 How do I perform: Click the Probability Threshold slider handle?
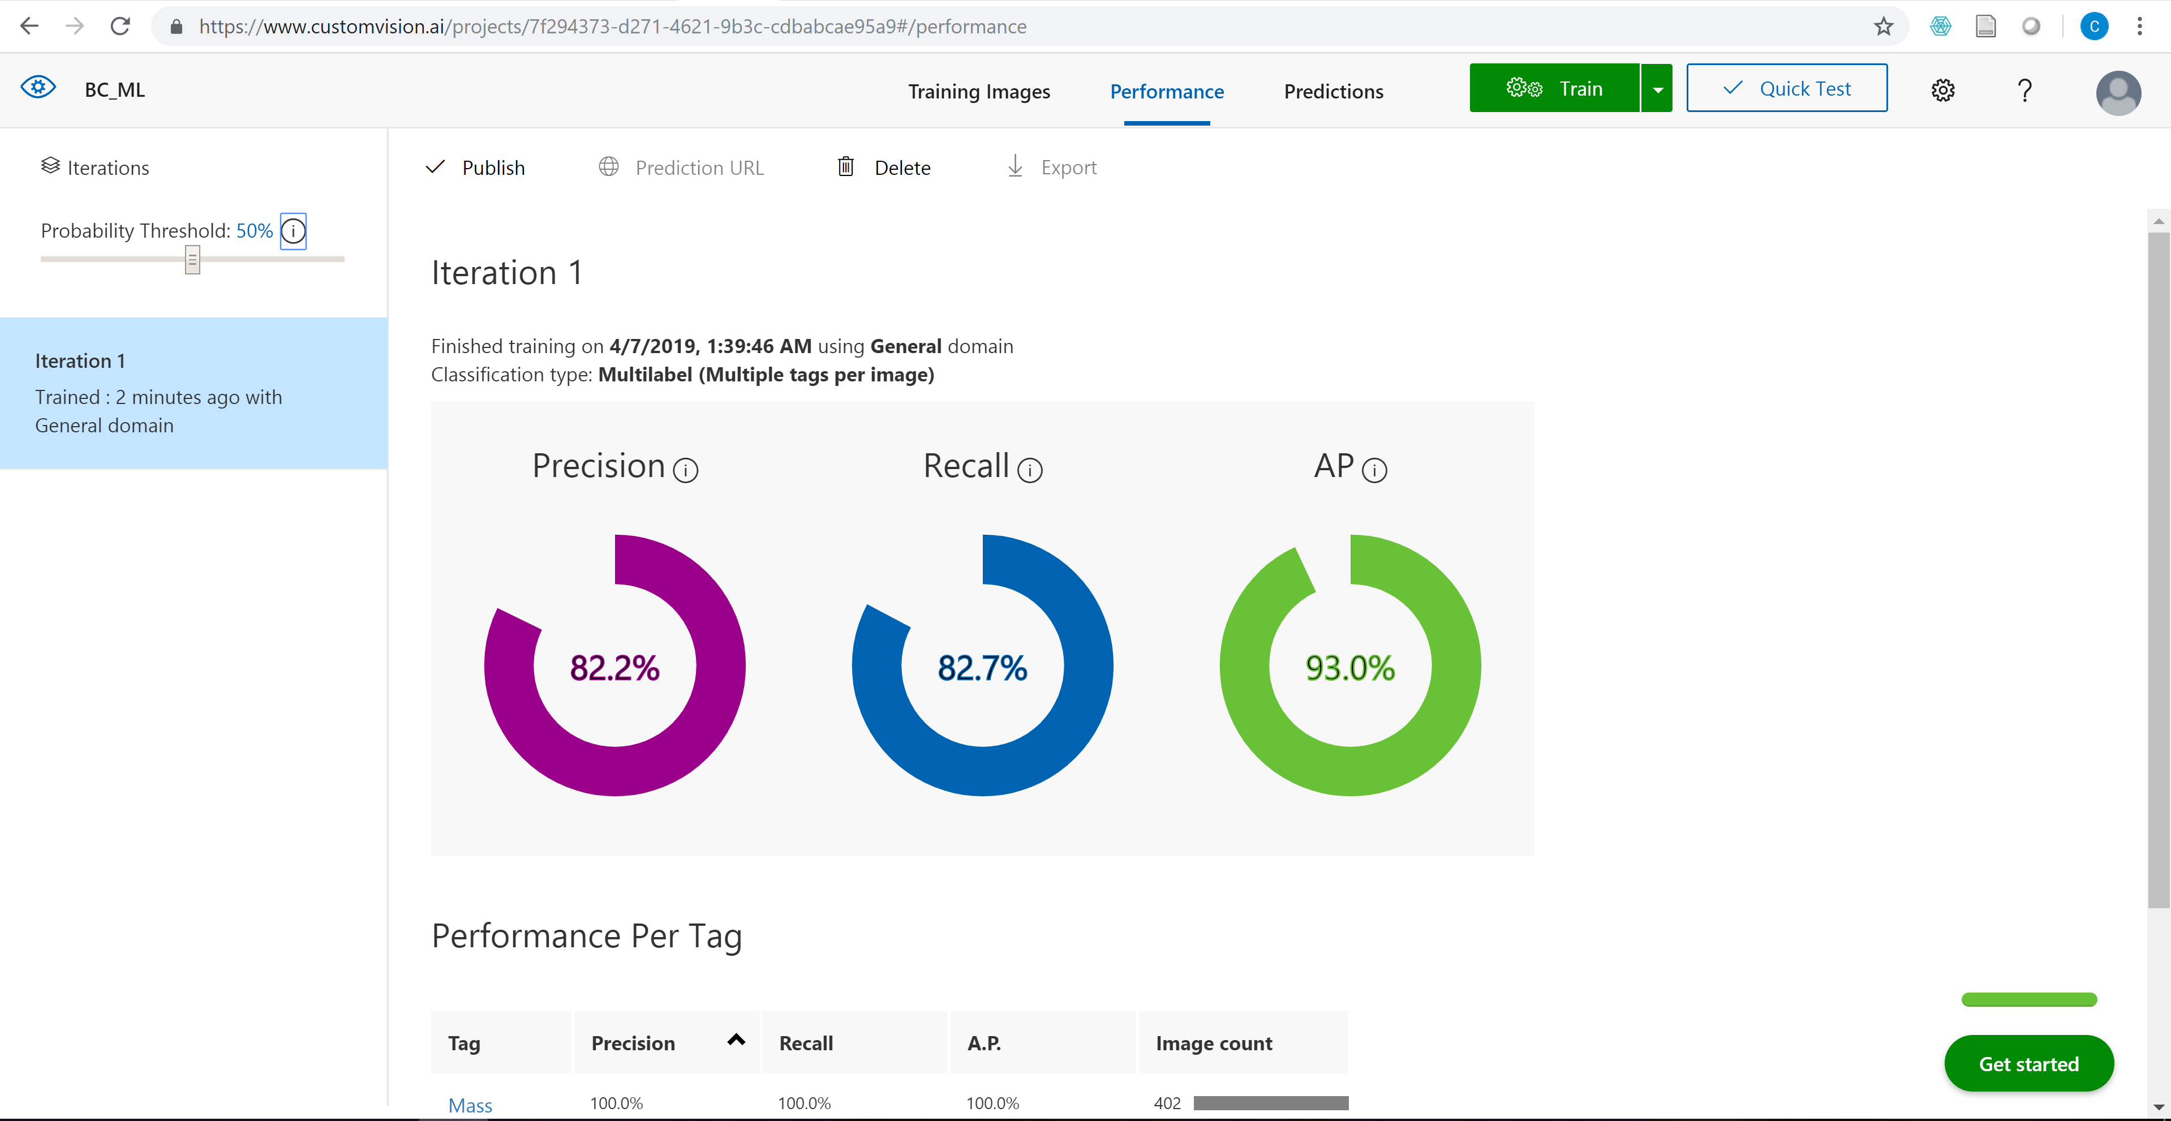192,260
